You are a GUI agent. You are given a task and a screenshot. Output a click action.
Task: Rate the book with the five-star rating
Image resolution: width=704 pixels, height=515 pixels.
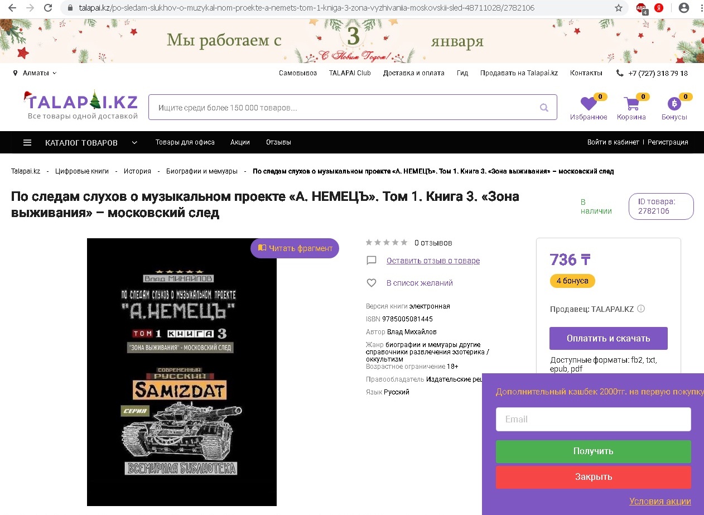coord(387,243)
